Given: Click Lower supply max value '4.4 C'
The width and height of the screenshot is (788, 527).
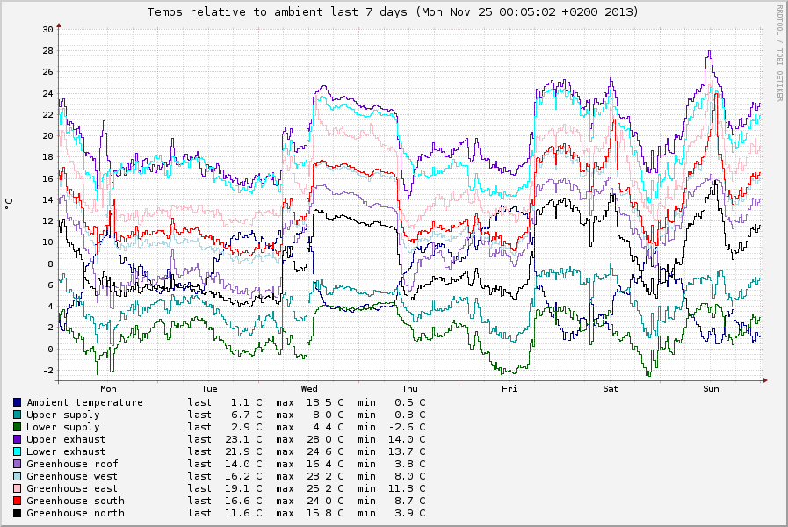Looking at the screenshot, I should [329, 427].
